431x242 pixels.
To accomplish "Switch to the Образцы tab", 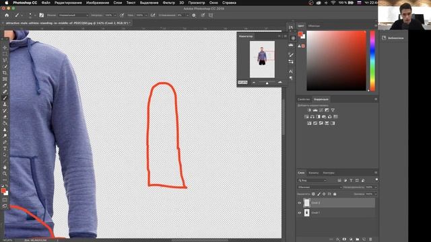I will [314, 26].
